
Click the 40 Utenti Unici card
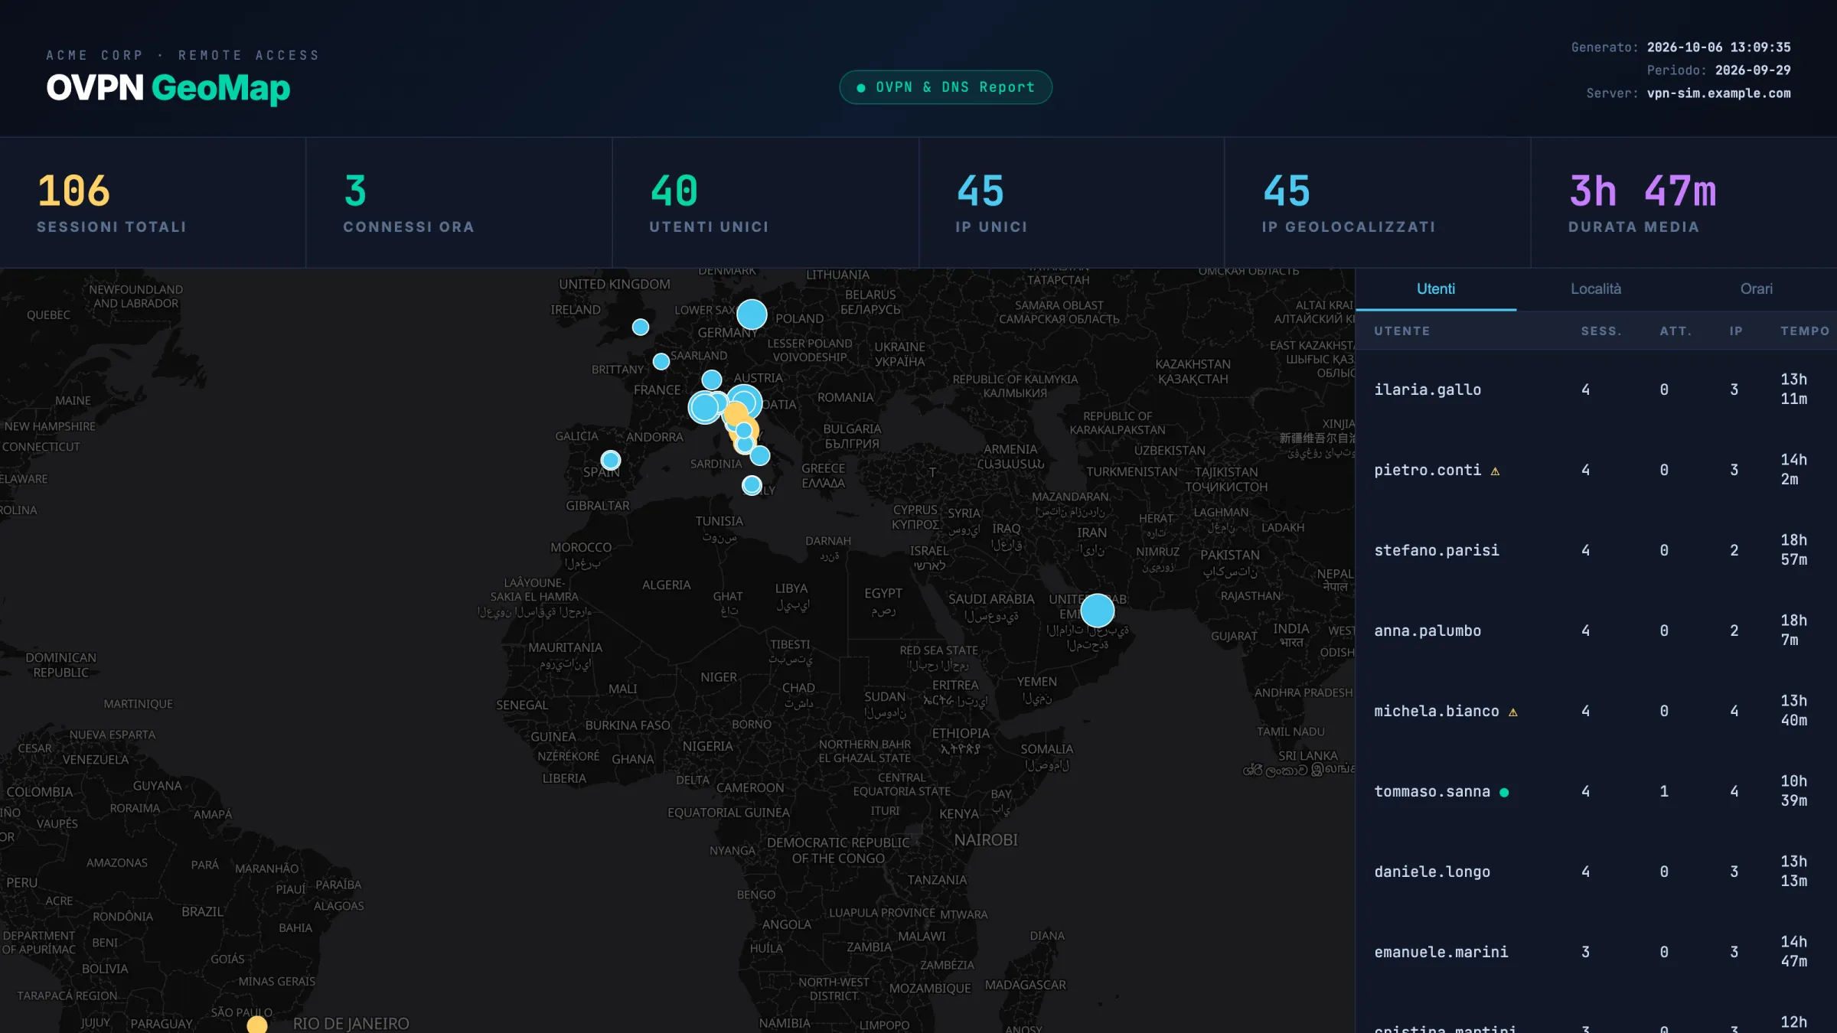click(x=765, y=203)
